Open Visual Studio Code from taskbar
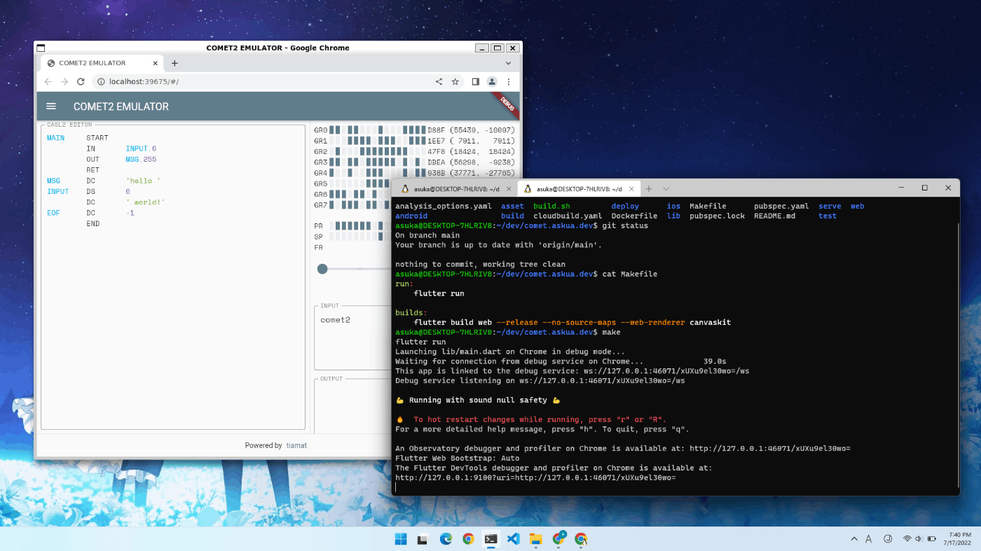The width and height of the screenshot is (981, 551). tap(513, 539)
